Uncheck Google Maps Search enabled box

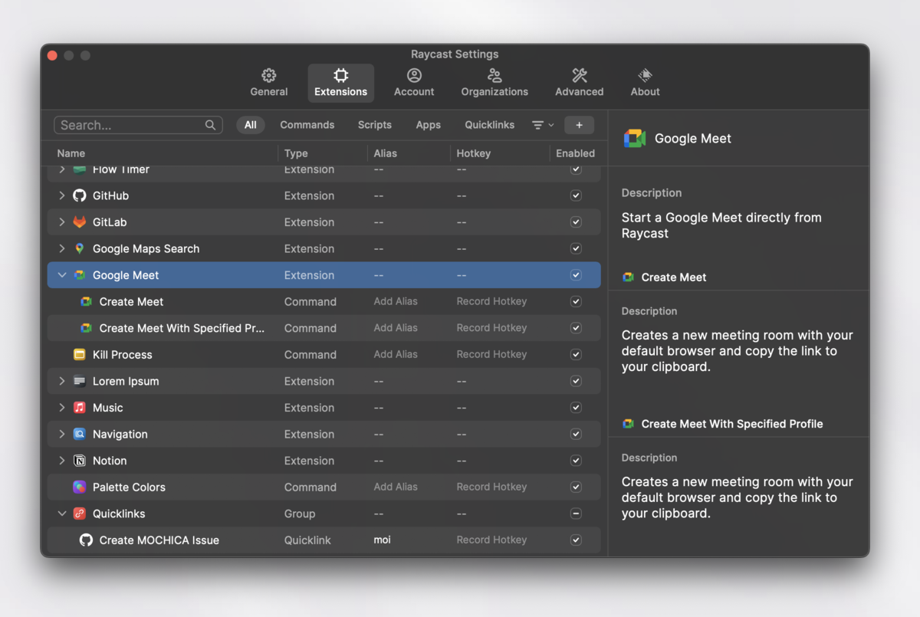pos(576,248)
